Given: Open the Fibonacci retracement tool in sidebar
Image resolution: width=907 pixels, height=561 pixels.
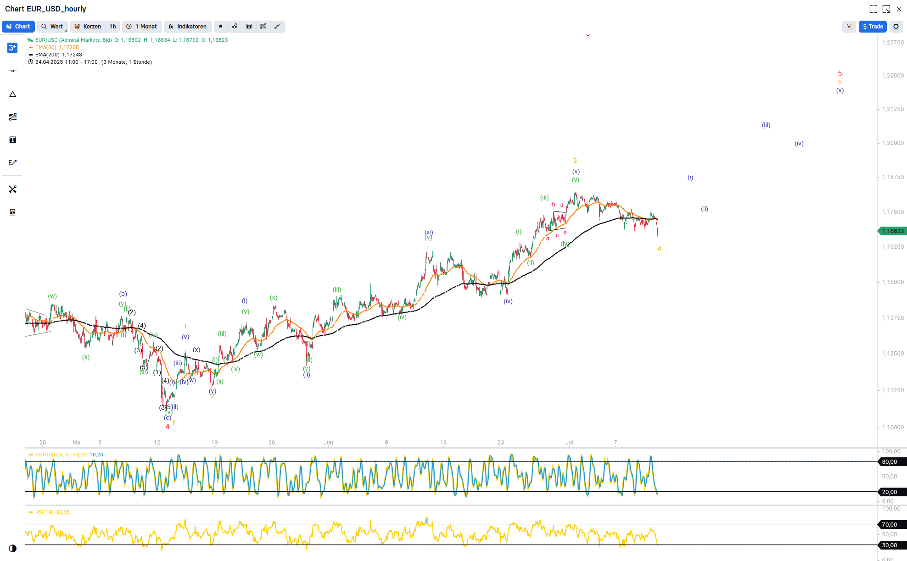Looking at the screenshot, I should (12, 117).
